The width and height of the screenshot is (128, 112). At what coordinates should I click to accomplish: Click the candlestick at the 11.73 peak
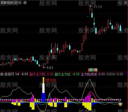[x=90, y=10]
